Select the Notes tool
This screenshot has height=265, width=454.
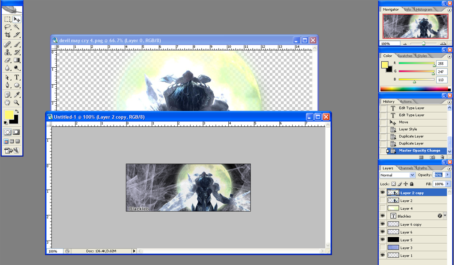pos(8,94)
